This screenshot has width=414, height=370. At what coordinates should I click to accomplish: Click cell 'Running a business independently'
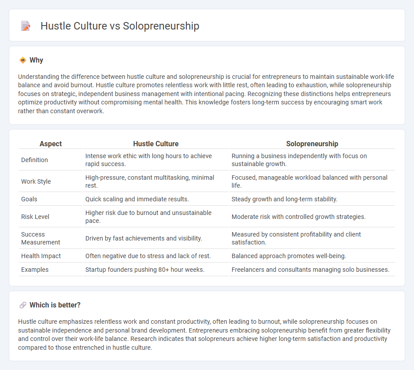tap(312, 160)
